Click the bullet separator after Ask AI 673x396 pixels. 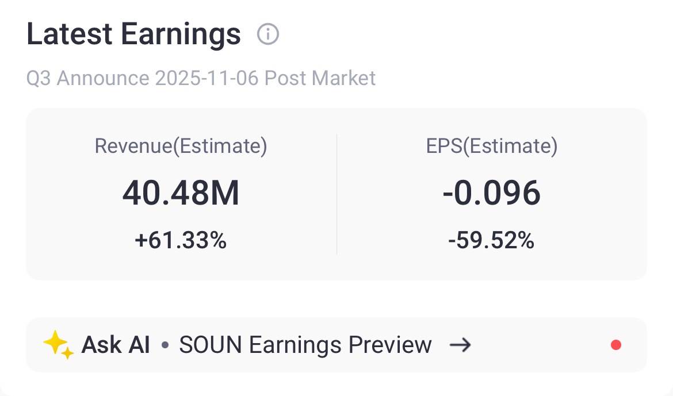click(x=165, y=345)
